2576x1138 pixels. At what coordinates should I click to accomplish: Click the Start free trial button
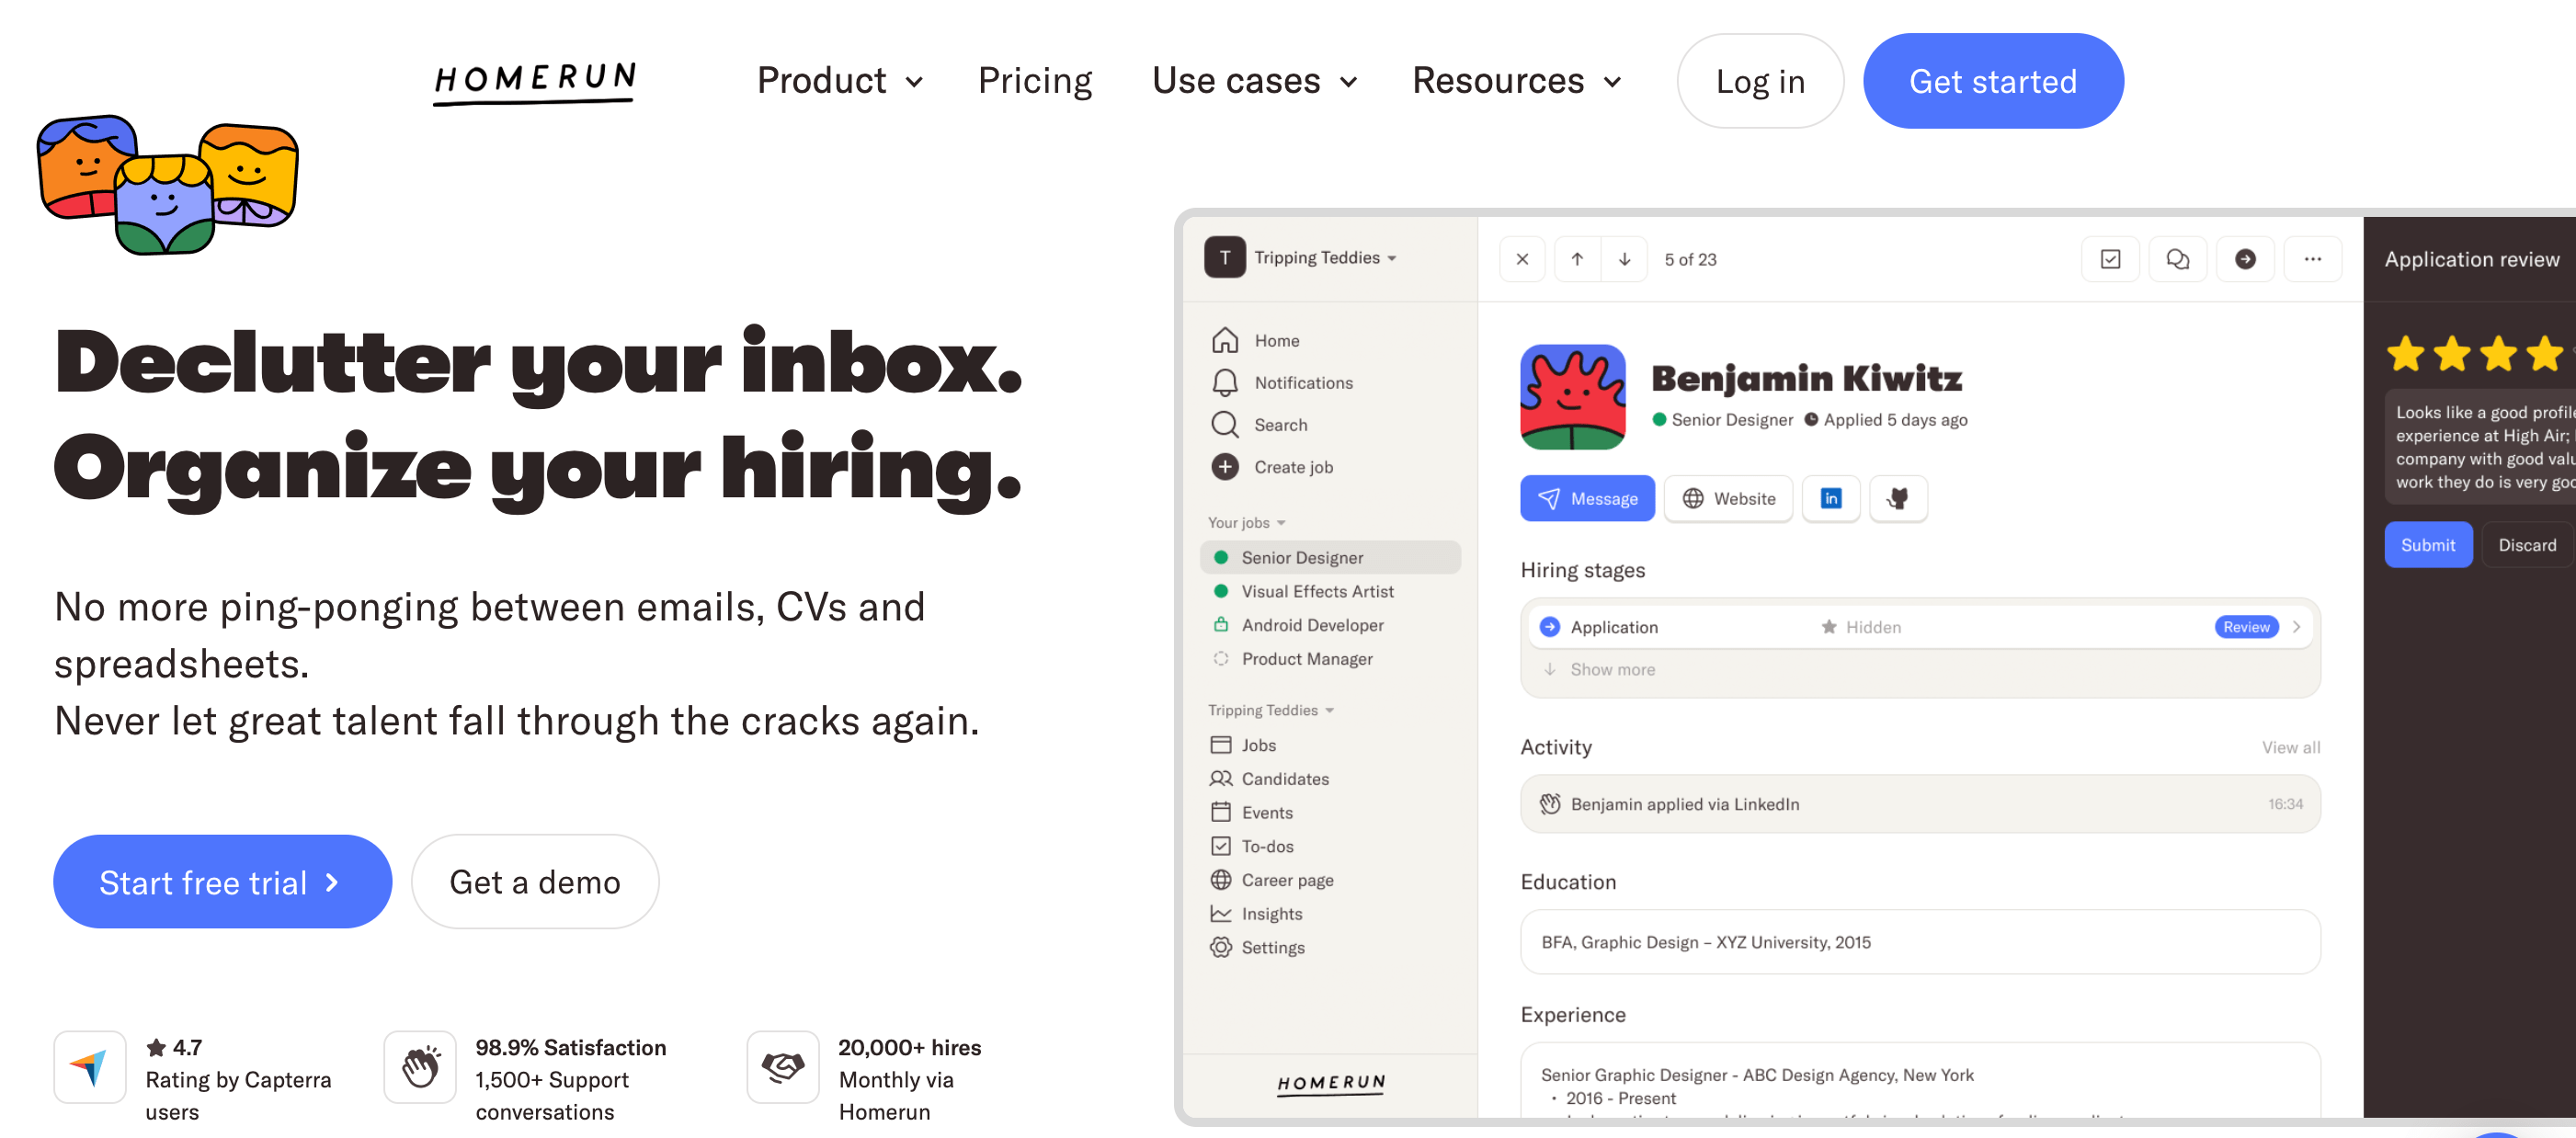coord(222,882)
